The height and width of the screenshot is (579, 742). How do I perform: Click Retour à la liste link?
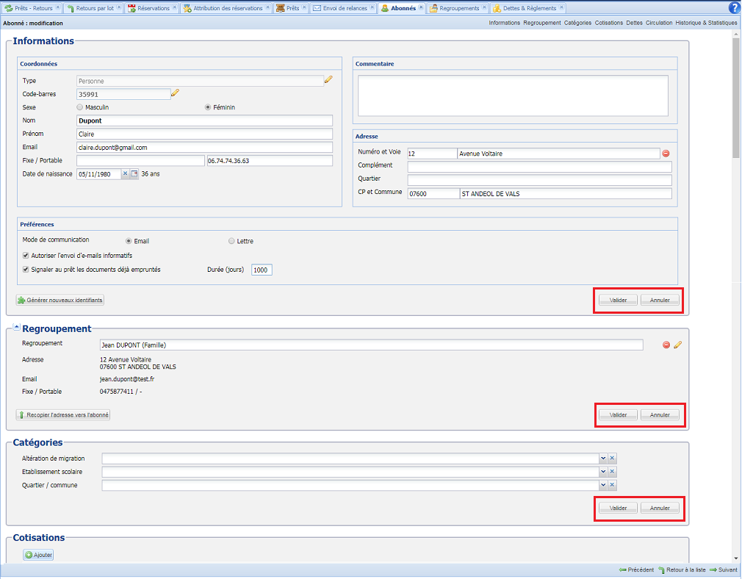[682, 570]
